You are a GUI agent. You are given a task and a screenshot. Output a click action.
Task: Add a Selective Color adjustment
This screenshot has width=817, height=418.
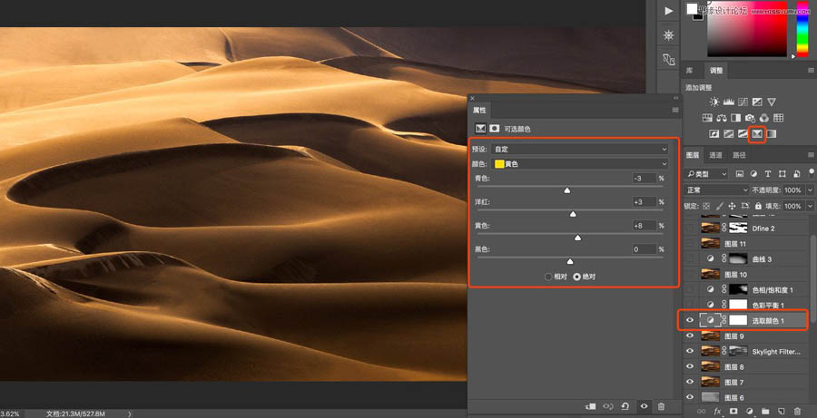(x=756, y=134)
